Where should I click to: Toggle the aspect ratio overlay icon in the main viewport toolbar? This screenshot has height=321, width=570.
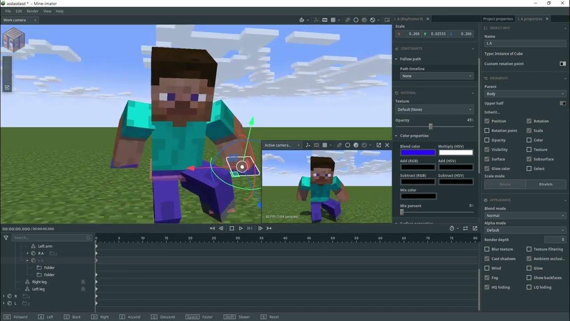(x=325, y=20)
